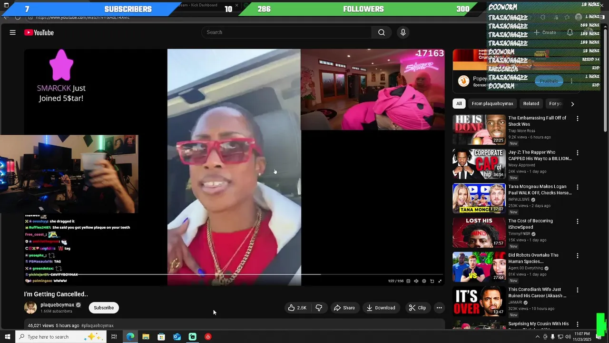Open options menu for Did Robots video

(x=578, y=256)
